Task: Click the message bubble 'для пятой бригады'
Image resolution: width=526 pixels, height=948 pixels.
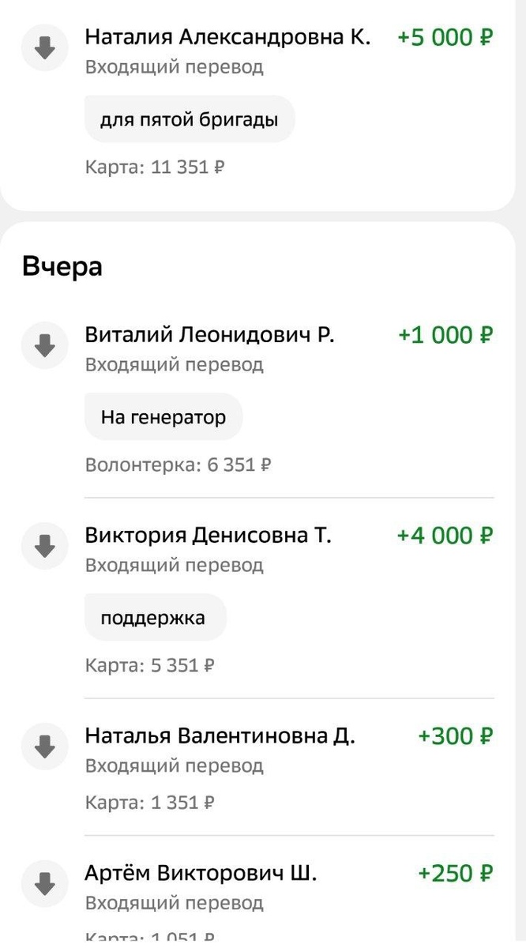Action: (x=190, y=118)
